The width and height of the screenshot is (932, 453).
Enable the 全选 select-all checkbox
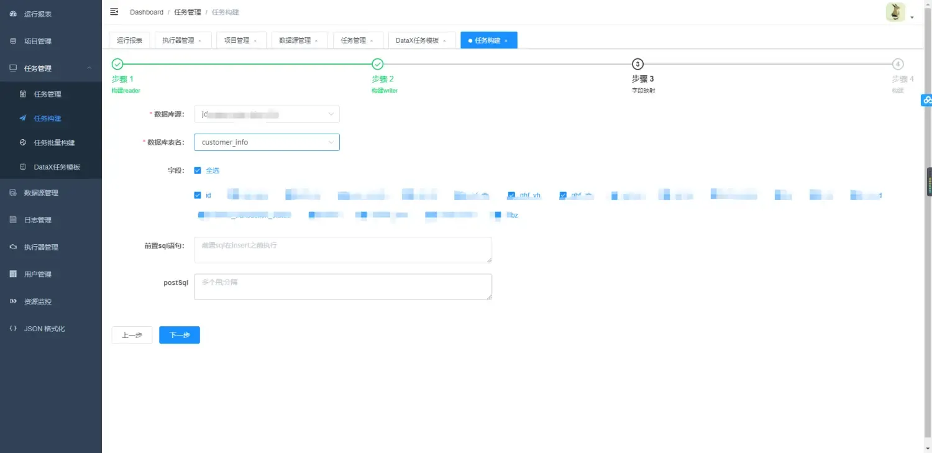tap(198, 170)
